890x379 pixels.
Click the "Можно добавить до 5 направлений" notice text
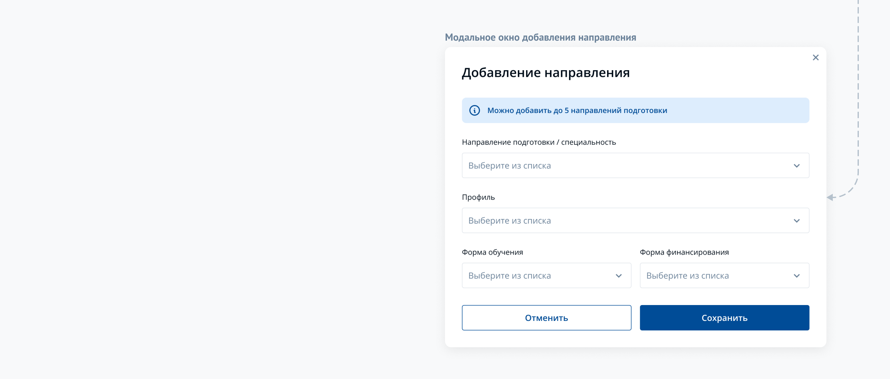(x=577, y=110)
